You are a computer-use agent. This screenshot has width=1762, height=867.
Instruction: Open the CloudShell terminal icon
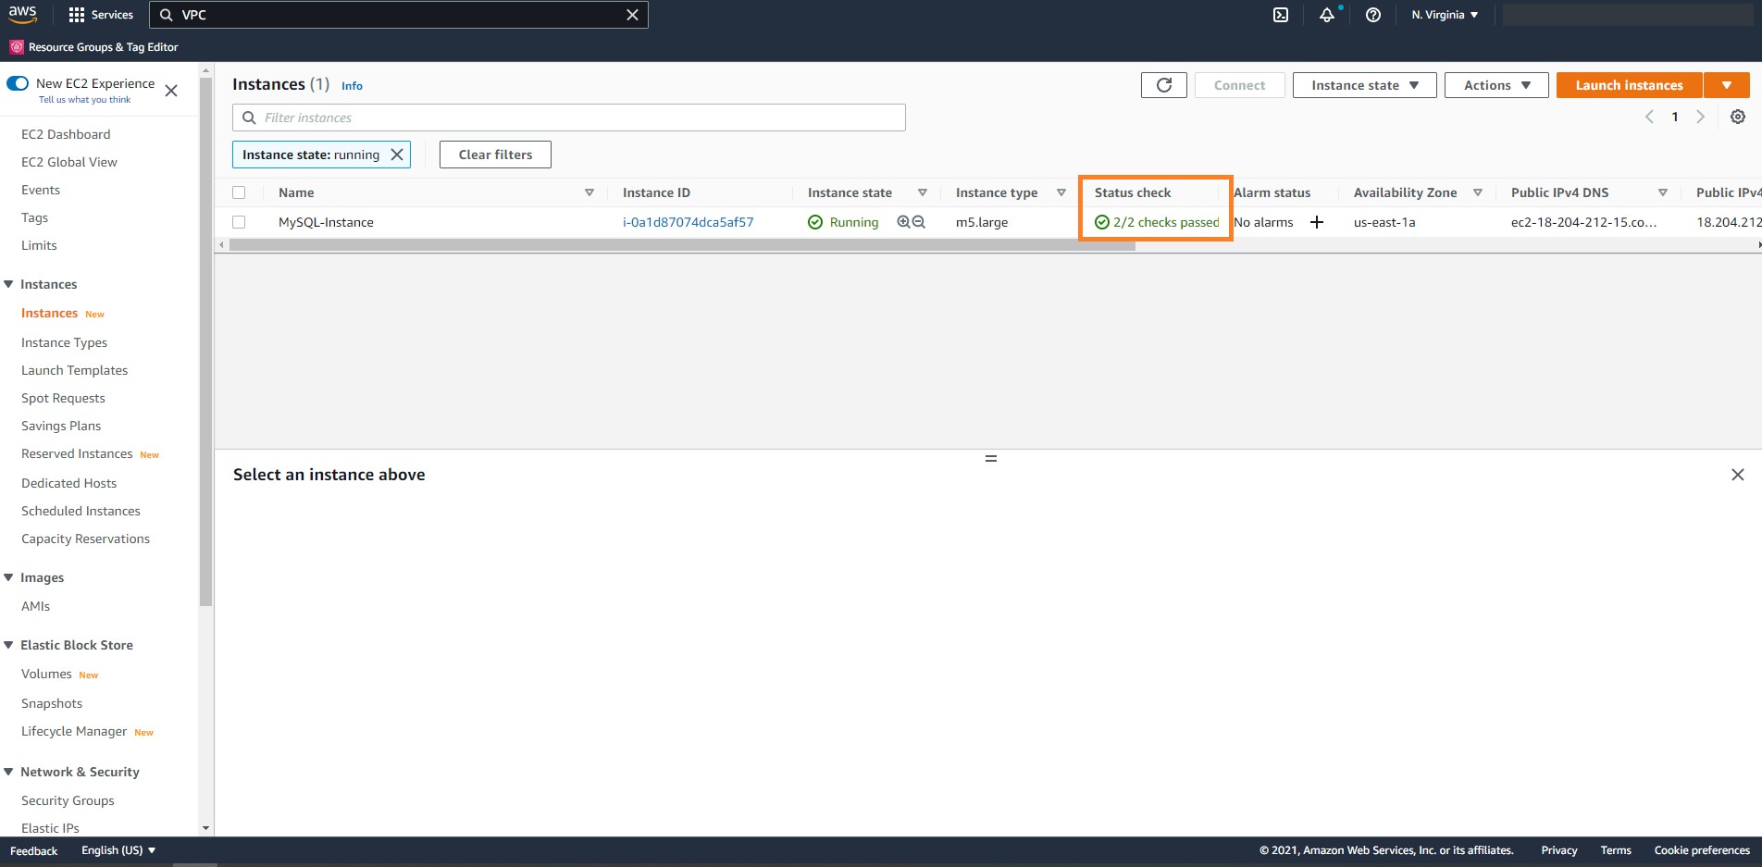tap(1281, 15)
